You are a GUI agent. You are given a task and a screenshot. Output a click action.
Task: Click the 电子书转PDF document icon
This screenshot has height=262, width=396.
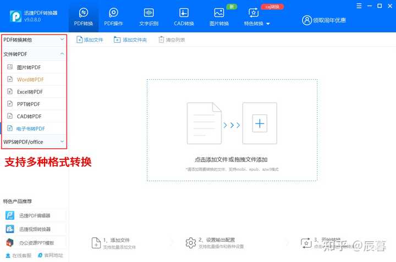[x=10, y=128]
